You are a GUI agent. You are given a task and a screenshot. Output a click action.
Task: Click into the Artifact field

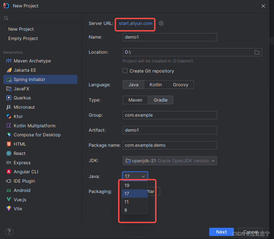[170, 130]
